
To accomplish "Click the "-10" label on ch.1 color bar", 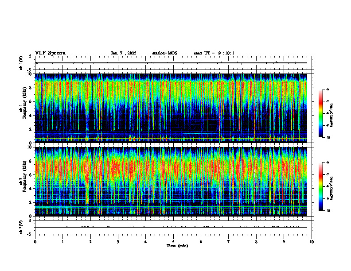I will (x=328, y=138).
